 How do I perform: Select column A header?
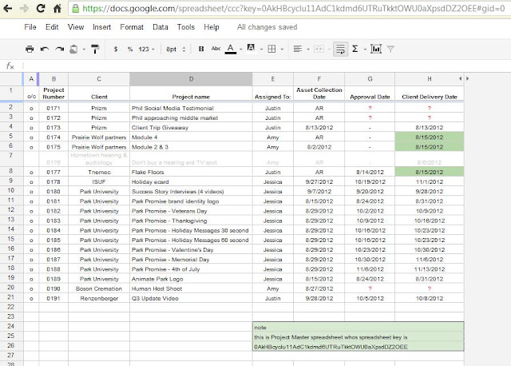coord(31,79)
